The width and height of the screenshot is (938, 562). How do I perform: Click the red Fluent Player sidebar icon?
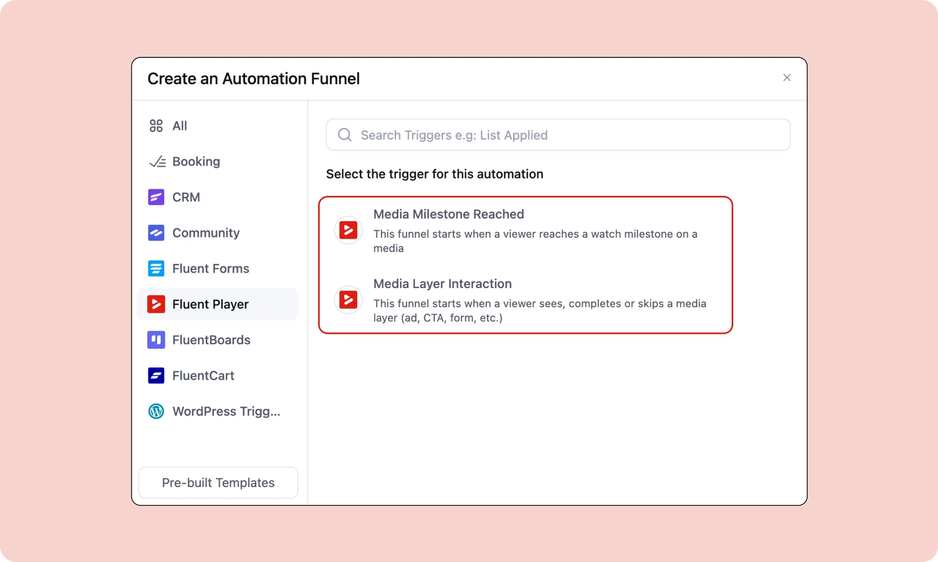156,304
